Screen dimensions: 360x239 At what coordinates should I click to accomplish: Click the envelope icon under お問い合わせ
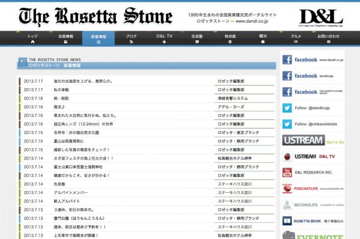click(329, 42)
